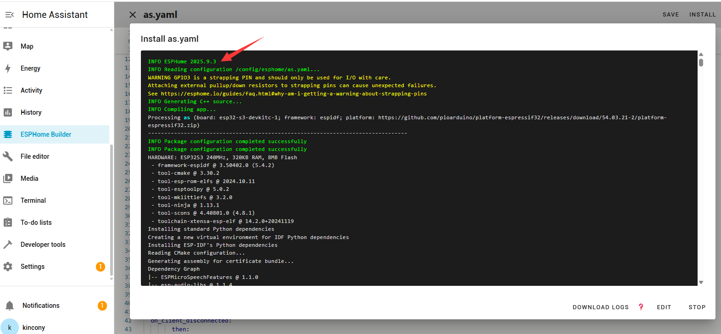Open Energy via lightning bolt icon
721x334 pixels.
[8, 68]
